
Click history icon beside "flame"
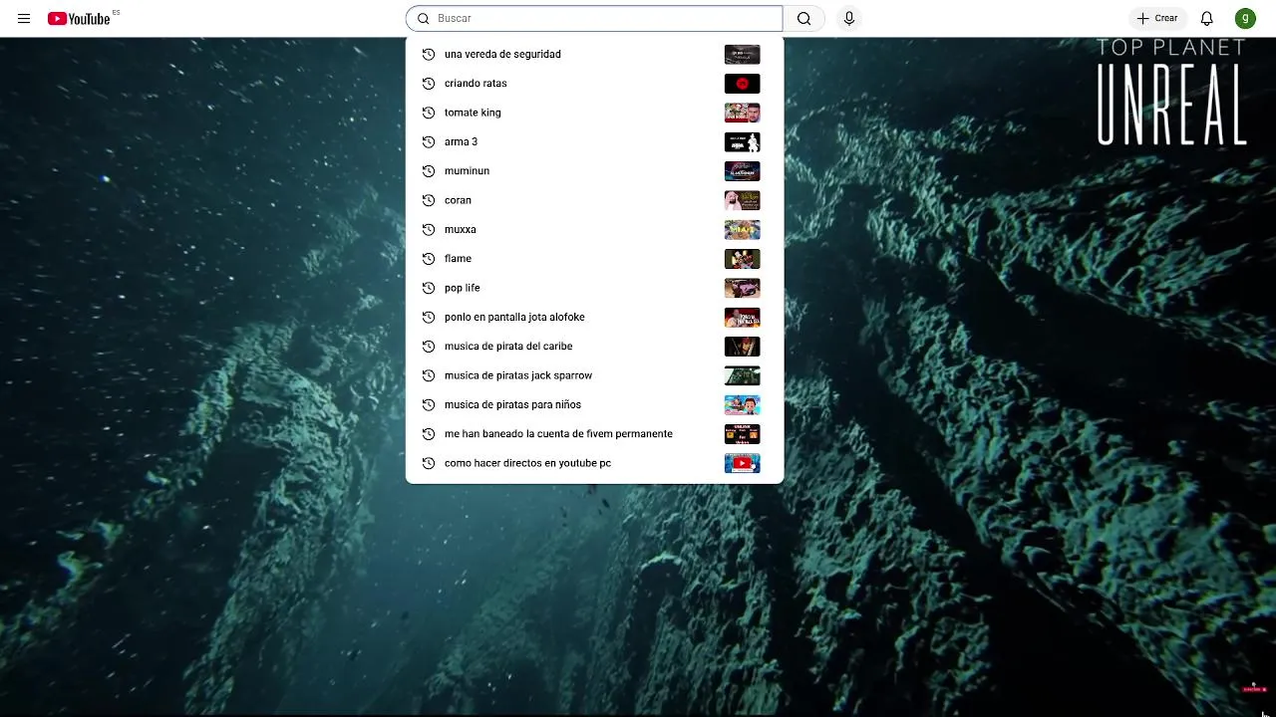click(x=429, y=259)
